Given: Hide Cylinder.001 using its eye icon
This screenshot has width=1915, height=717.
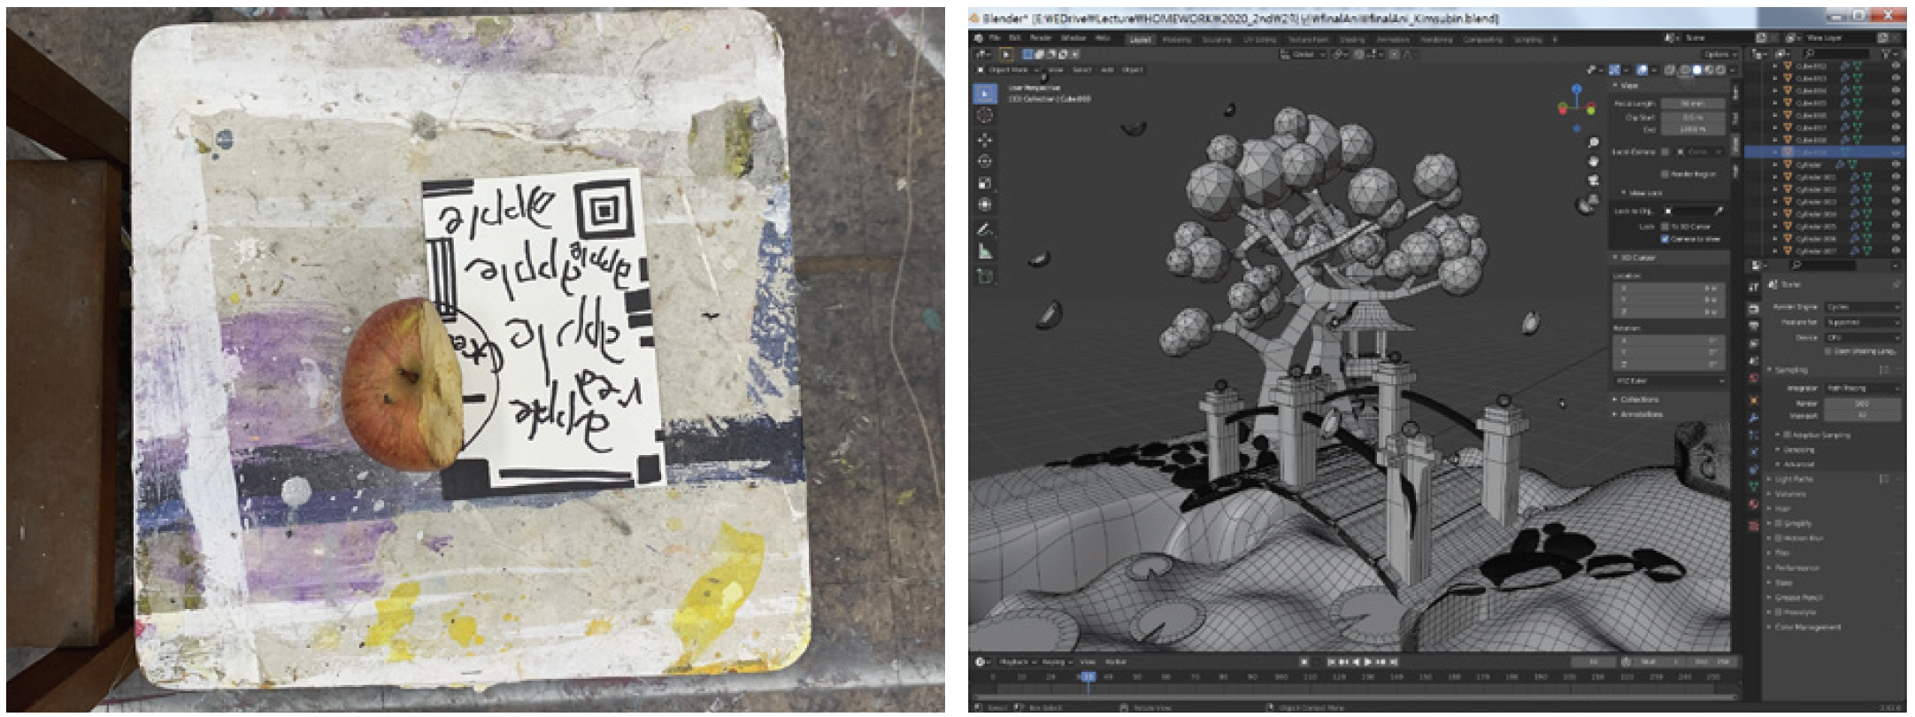Looking at the screenshot, I should coord(1896,177).
